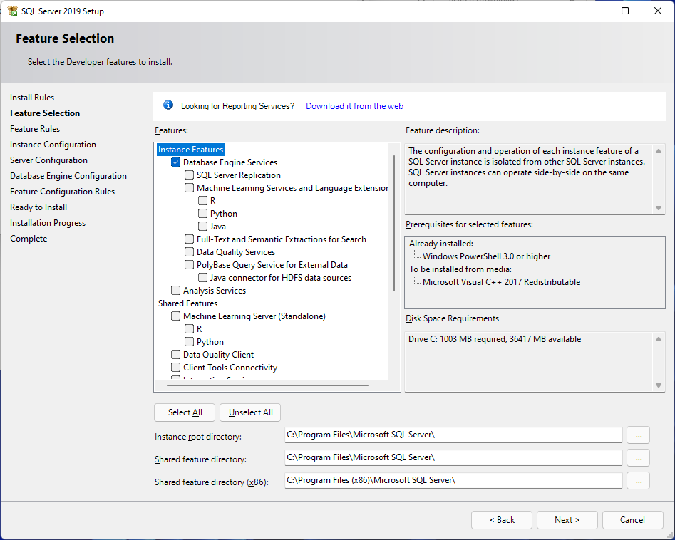Minimize the SQL Server 2019 Setup window
The height and width of the screenshot is (540, 675).
tap(593, 11)
